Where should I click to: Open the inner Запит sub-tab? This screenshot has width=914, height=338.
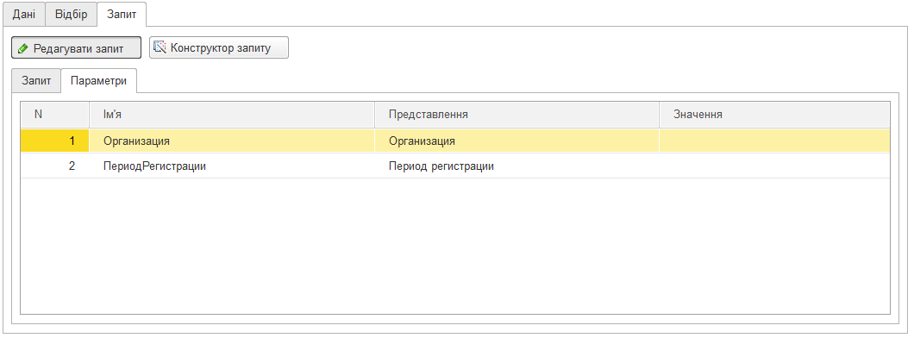coord(36,81)
